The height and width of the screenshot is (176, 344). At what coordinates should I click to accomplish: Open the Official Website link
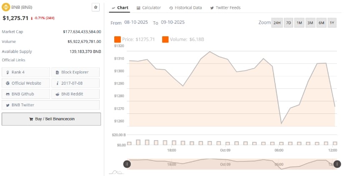[26, 83]
